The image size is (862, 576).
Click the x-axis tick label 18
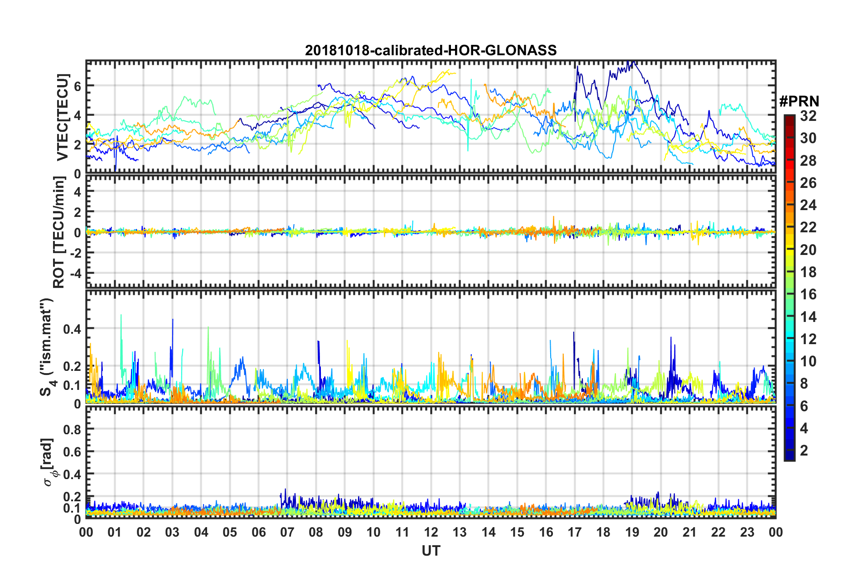[x=603, y=532]
